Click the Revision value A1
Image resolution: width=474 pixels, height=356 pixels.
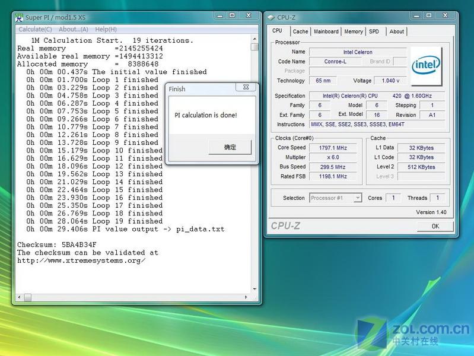click(x=432, y=115)
